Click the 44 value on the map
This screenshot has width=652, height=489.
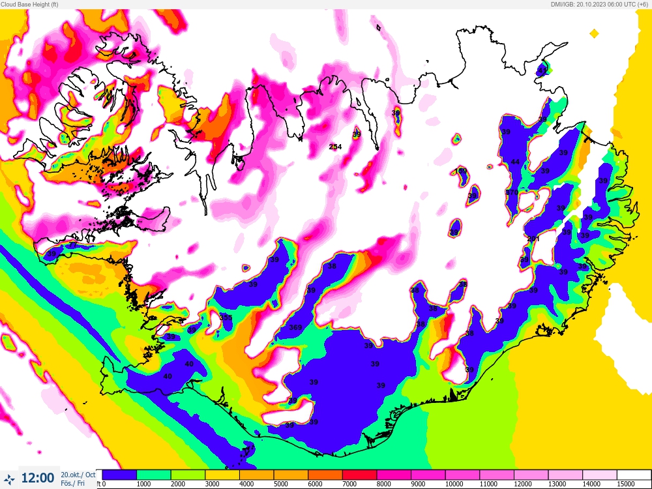click(515, 162)
